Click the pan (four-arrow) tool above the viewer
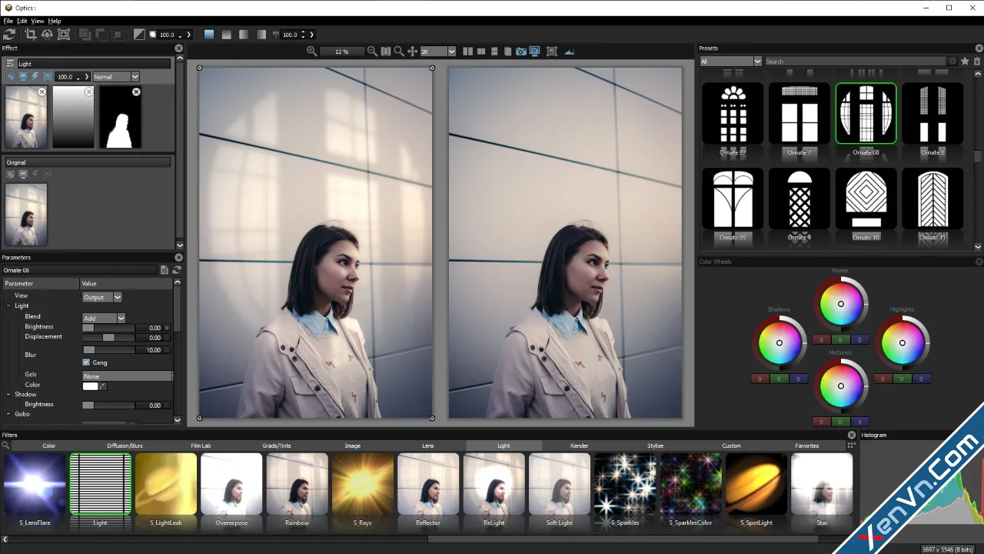The image size is (984, 554). 412,52
